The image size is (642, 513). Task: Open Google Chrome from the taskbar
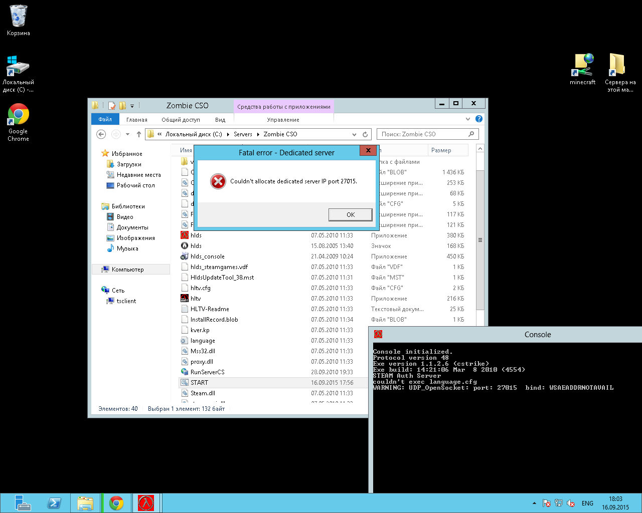tap(116, 503)
